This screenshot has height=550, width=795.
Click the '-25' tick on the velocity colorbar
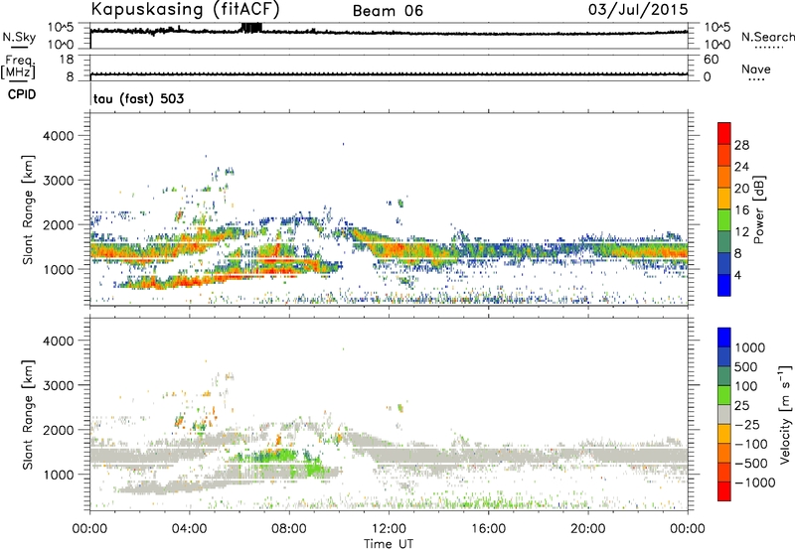[x=746, y=424]
